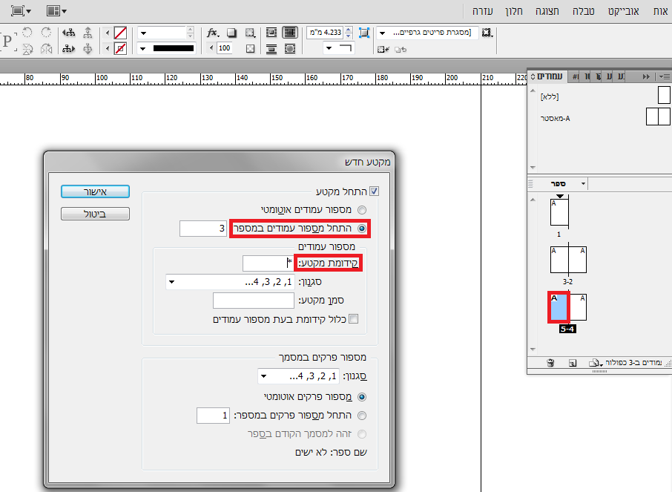Open ספר dropdown in Pages panel

pyautogui.click(x=583, y=183)
